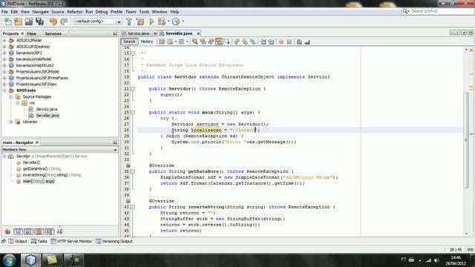Click the Build Project hammer icon
The image size is (475, 267).
[129, 22]
